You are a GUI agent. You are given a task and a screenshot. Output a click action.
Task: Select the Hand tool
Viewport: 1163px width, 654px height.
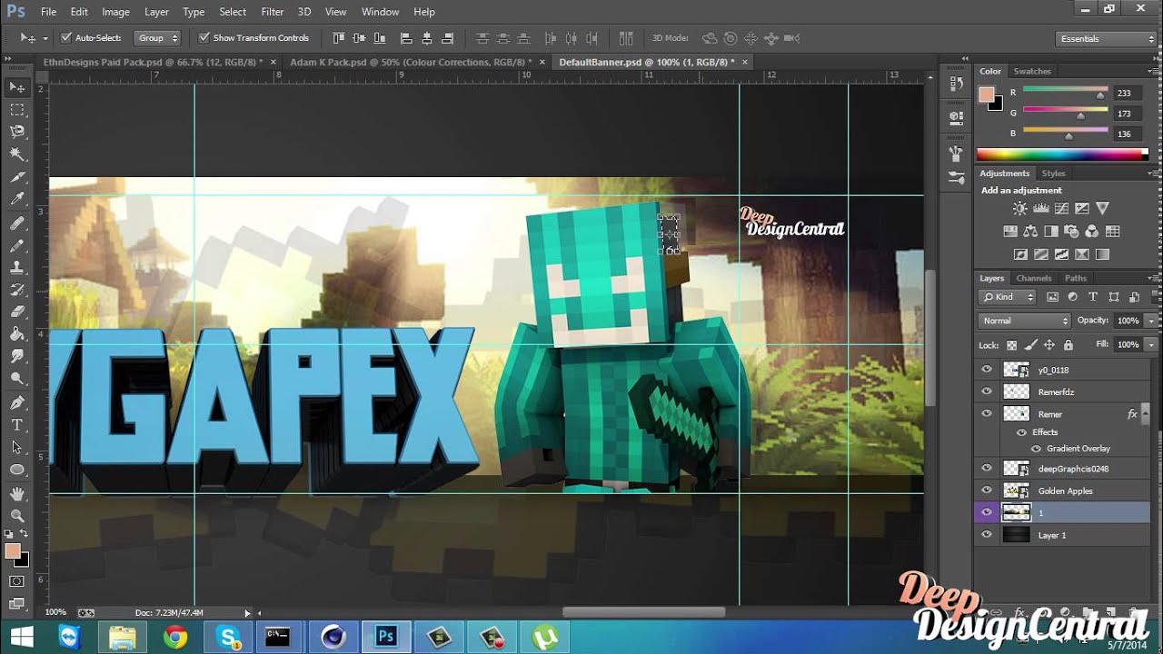(16, 494)
